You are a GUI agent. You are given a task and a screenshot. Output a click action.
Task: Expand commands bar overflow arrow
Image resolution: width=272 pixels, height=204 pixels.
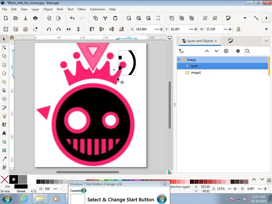coord(245,18)
